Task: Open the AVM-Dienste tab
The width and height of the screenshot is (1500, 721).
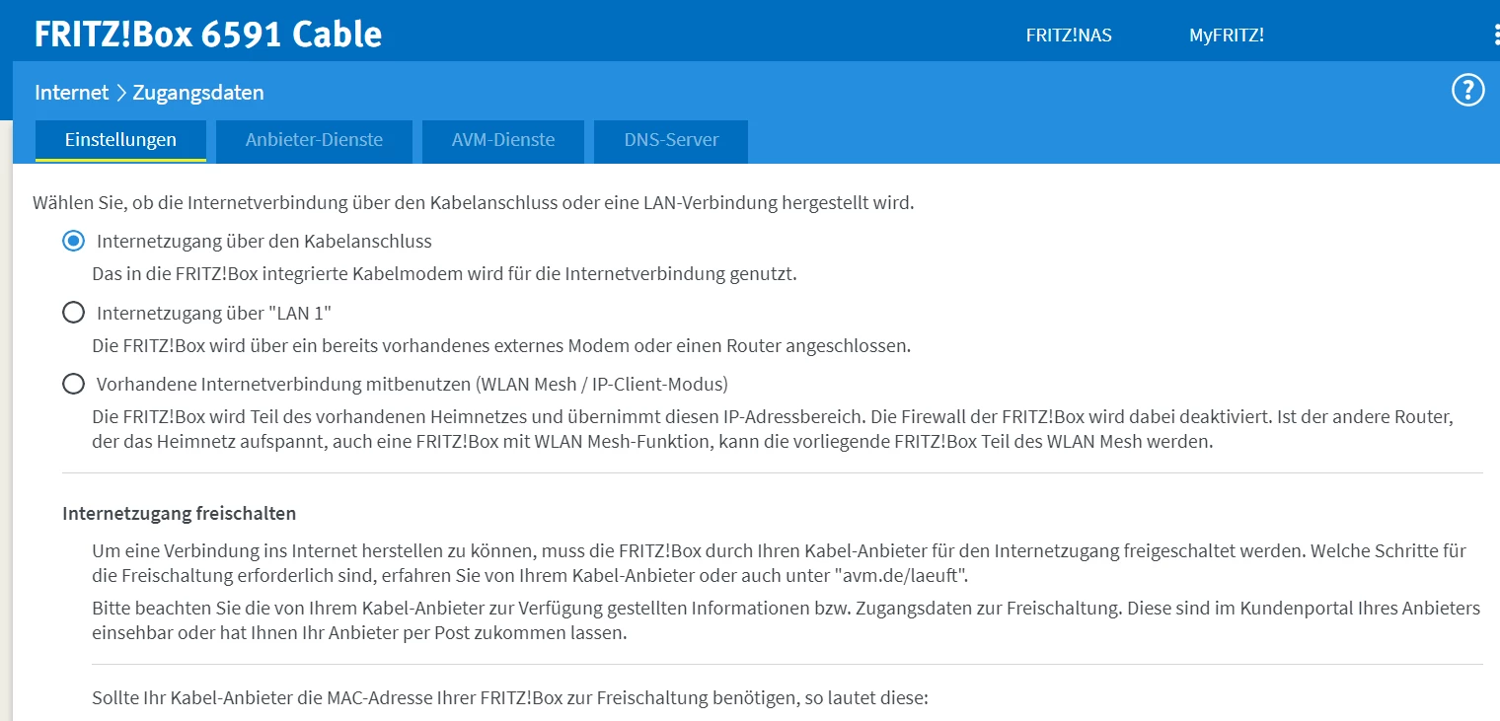Action: (x=503, y=140)
